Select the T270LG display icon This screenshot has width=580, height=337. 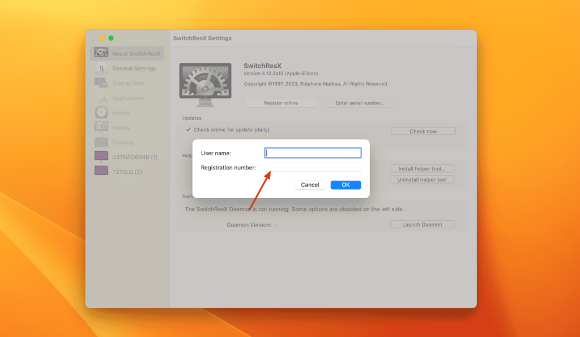[102, 171]
